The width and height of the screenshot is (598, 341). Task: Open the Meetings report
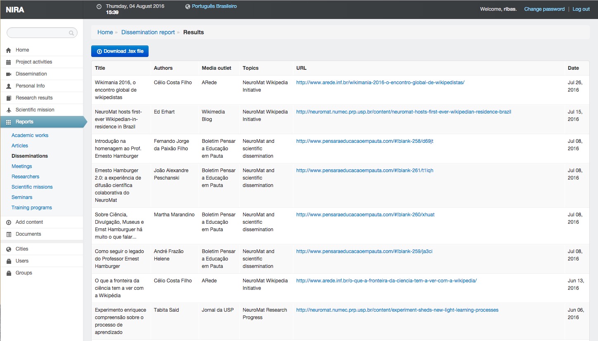tap(22, 166)
